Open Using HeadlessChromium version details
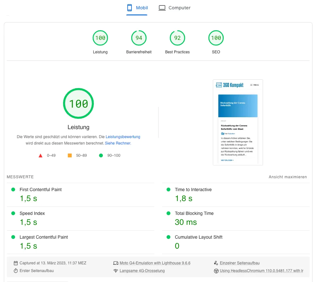Viewport: 317px width, 282px height. click(x=261, y=271)
